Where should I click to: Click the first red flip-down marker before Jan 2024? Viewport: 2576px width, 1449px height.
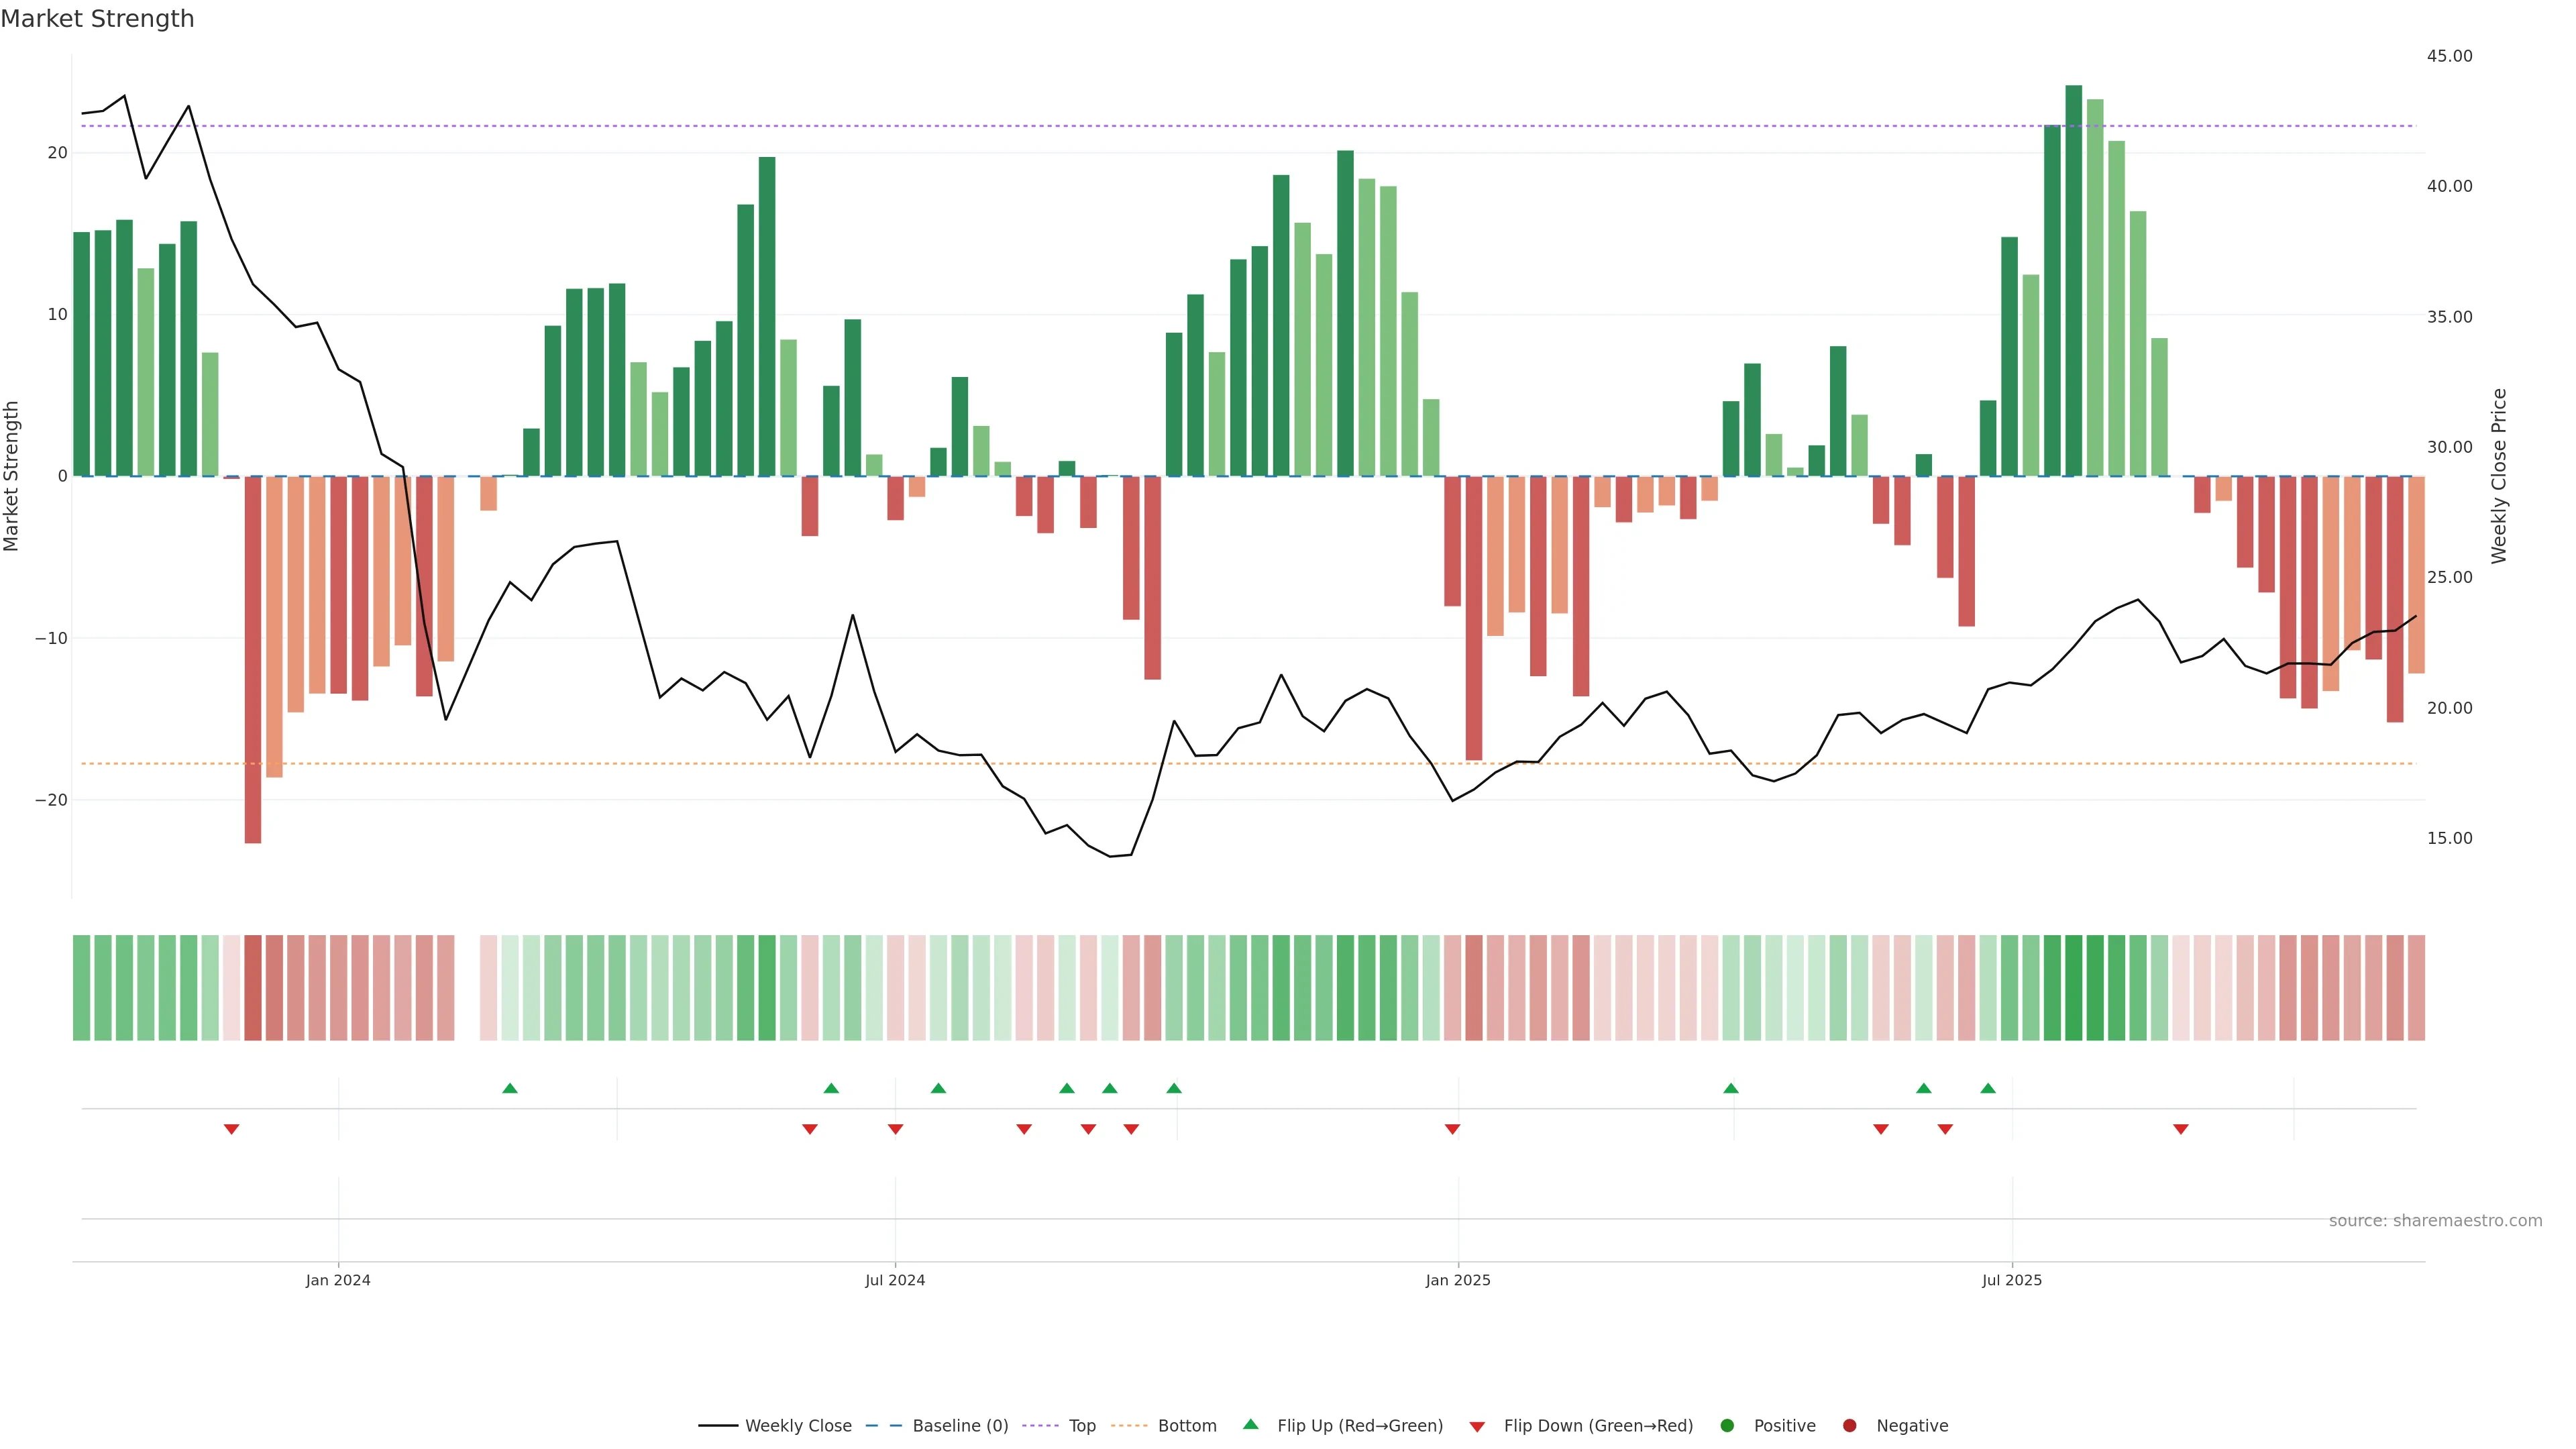[231, 1129]
